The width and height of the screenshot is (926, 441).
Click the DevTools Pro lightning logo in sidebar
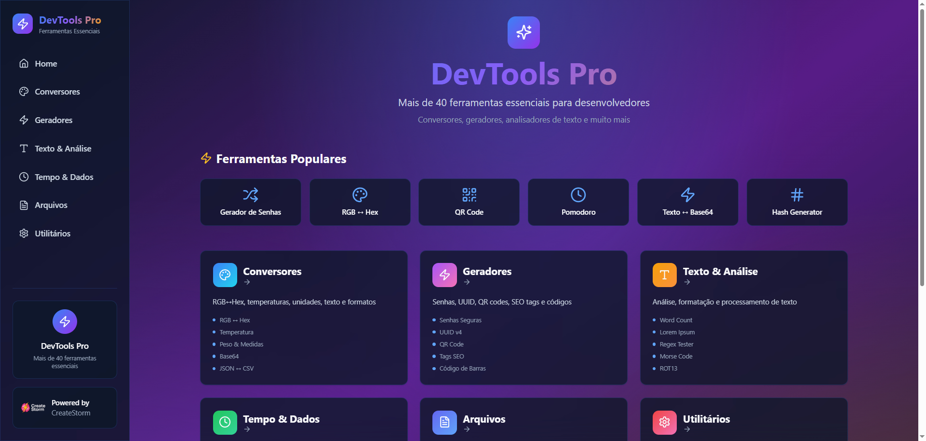click(x=23, y=24)
